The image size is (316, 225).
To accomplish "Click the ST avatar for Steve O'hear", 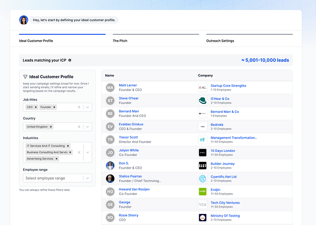I will [x=110, y=101].
